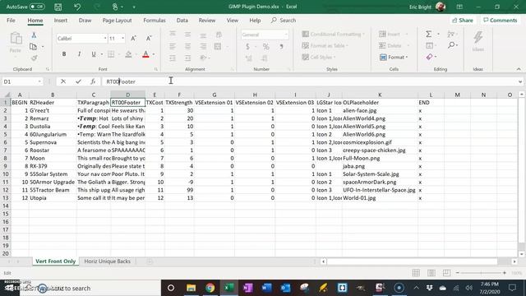The image size is (526, 296).
Task: Expand the formula bar
Action: tap(520, 81)
